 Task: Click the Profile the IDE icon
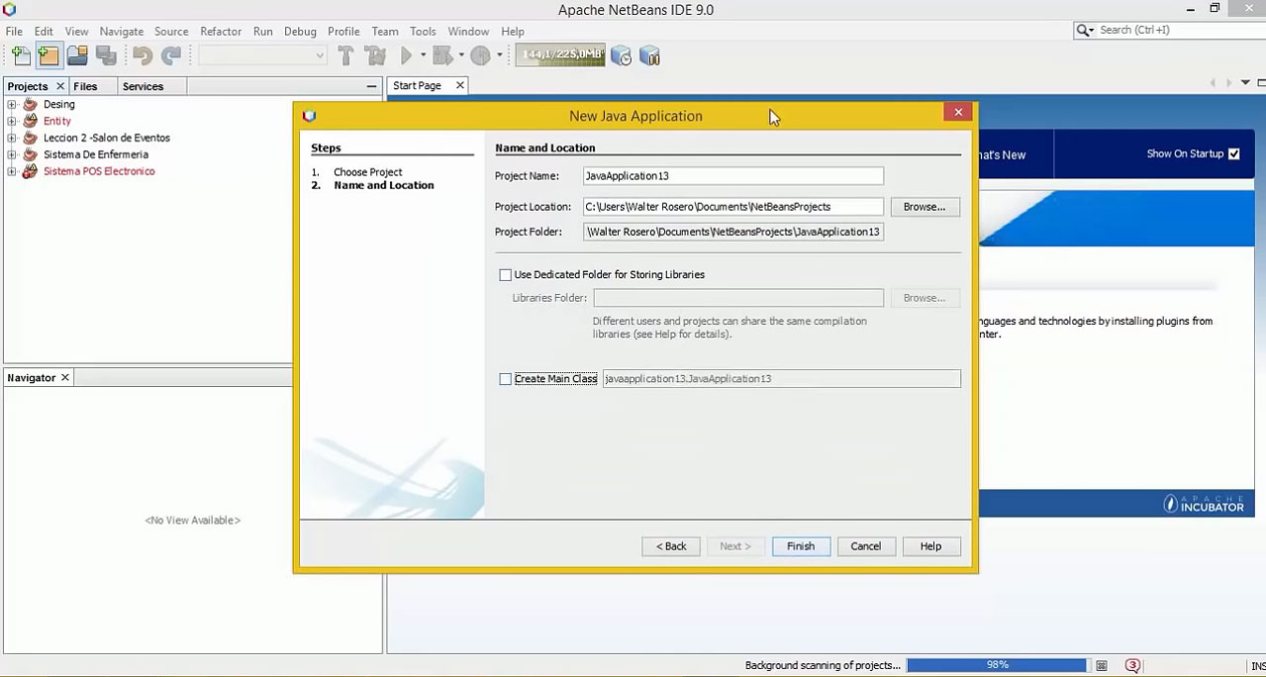point(621,56)
